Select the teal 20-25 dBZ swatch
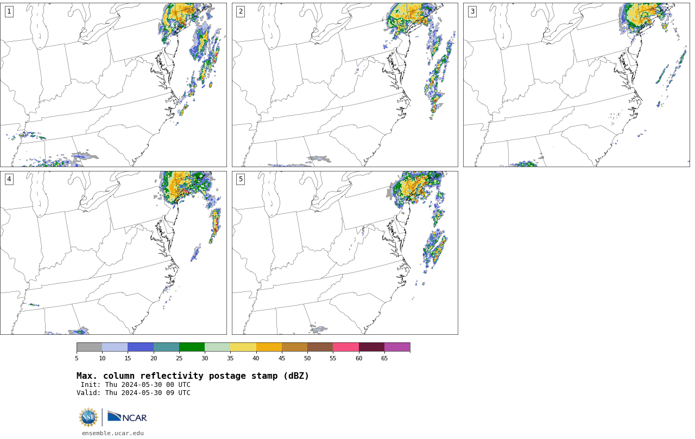 pyautogui.click(x=166, y=347)
